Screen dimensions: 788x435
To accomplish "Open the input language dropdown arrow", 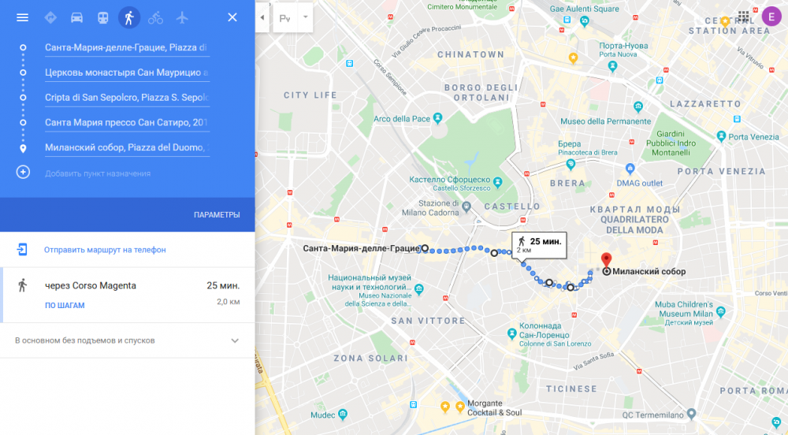I will coord(305,17).
